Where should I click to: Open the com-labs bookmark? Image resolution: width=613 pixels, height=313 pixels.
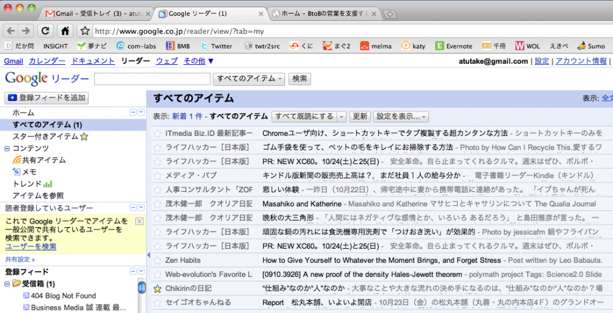point(137,46)
